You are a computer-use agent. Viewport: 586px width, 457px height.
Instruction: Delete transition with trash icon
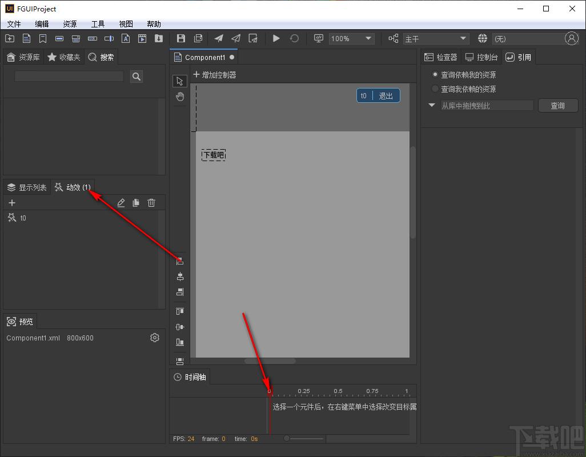click(x=151, y=203)
